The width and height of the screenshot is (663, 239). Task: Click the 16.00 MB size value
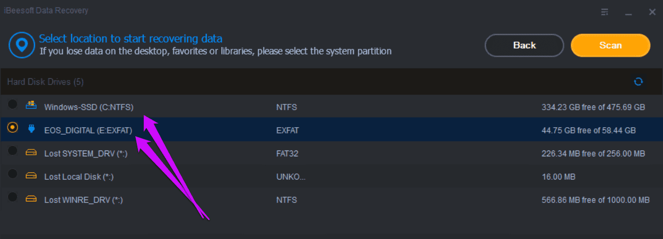point(558,177)
